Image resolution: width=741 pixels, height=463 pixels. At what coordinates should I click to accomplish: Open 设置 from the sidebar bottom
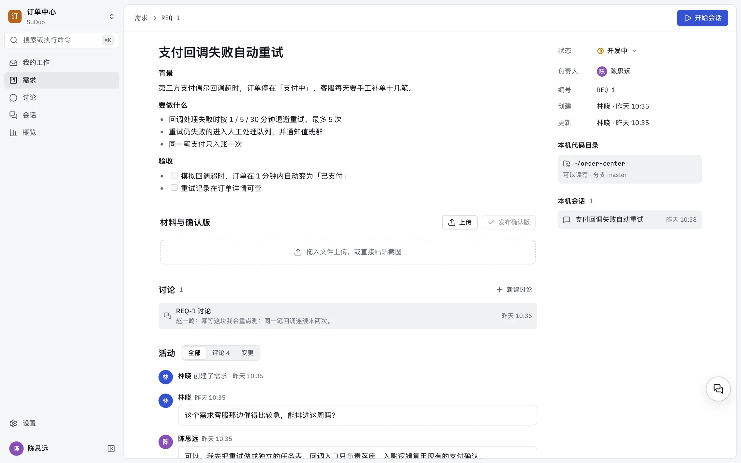coord(62,423)
